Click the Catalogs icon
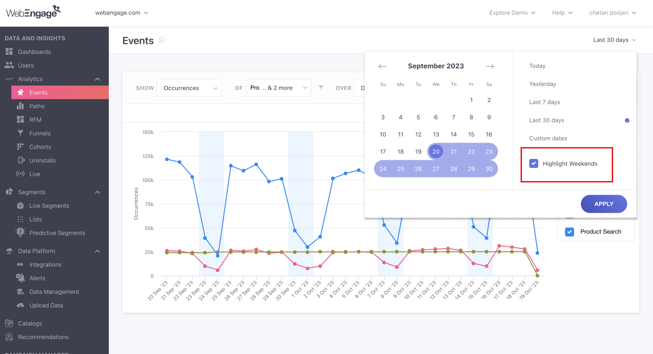 pos(9,323)
